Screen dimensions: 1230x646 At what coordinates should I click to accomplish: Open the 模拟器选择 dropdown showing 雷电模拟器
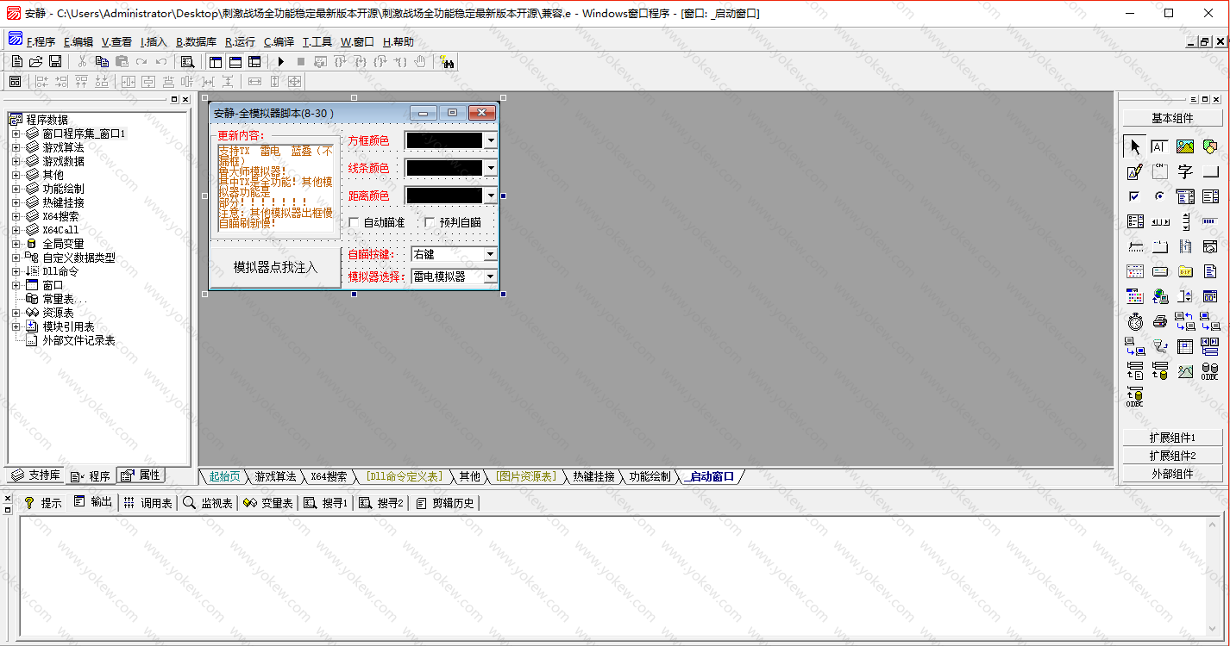click(x=490, y=277)
